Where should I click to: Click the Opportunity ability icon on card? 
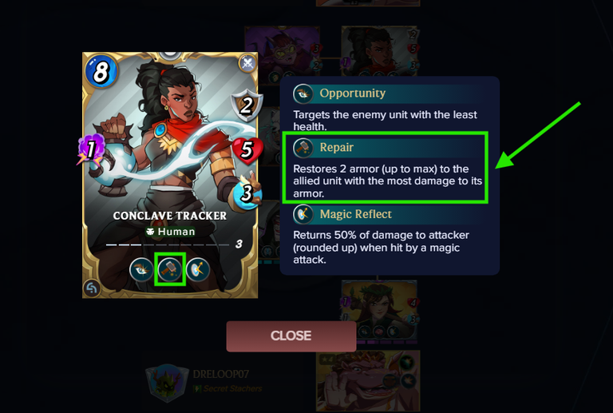[141, 270]
